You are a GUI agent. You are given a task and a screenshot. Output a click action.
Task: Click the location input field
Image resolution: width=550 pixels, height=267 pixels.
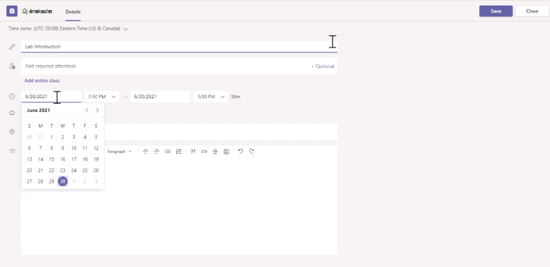pos(220,131)
